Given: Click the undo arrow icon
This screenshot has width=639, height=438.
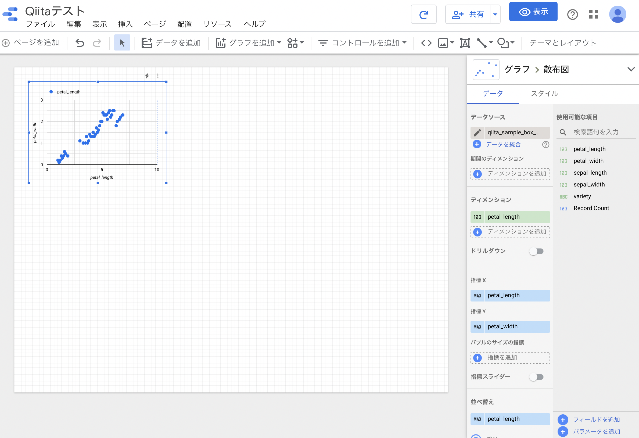Looking at the screenshot, I should point(80,43).
